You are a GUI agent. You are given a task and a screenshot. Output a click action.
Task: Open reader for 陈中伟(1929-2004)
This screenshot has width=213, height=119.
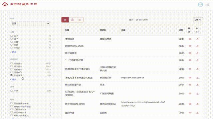(190, 104)
